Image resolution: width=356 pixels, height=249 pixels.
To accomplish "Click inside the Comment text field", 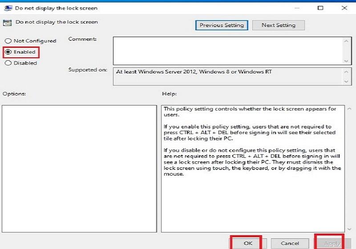I will [227, 51].
